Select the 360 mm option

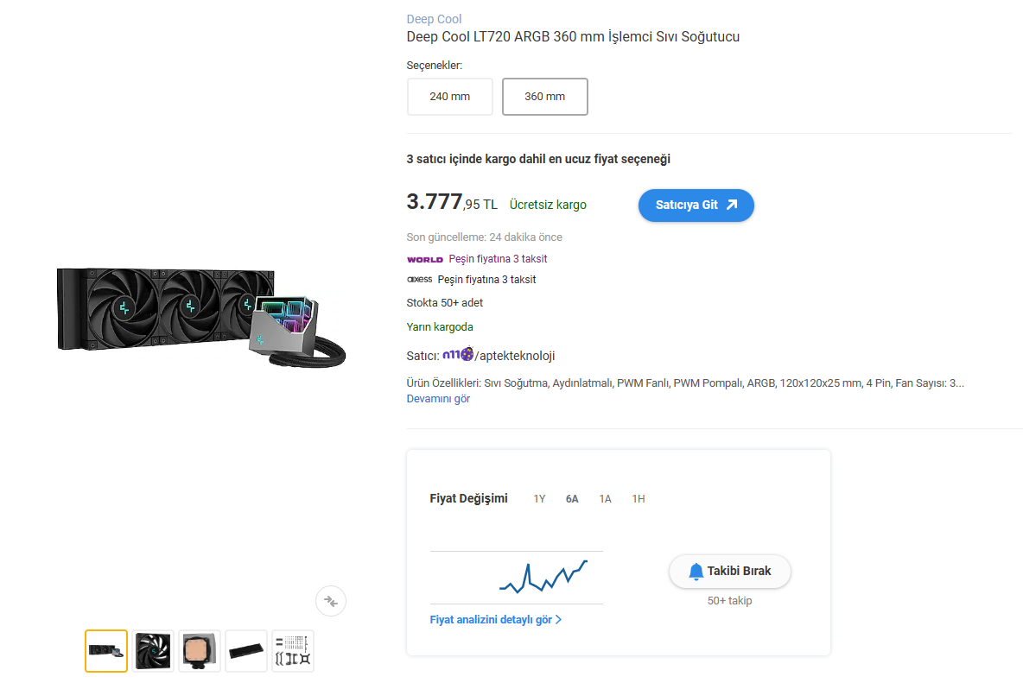click(545, 97)
